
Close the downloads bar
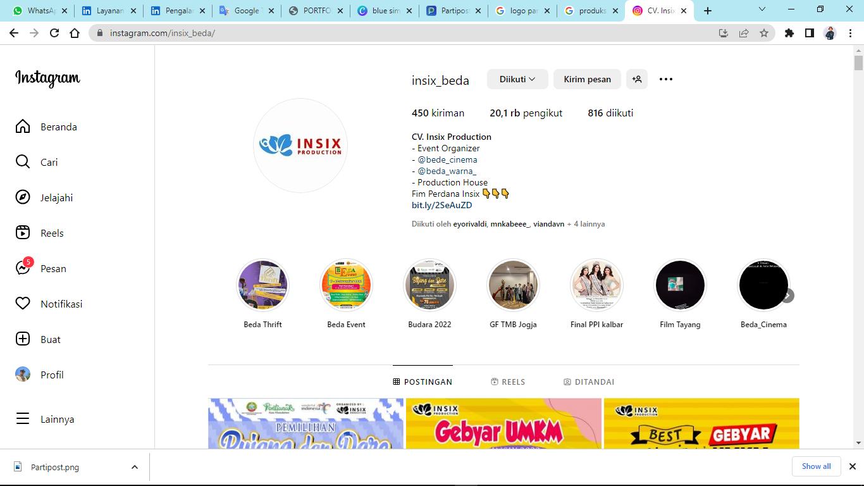tap(852, 466)
